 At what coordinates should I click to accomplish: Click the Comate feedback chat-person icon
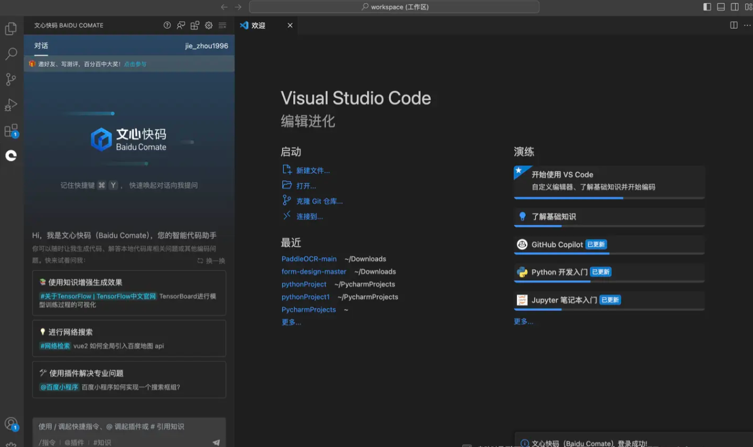pyautogui.click(x=181, y=26)
